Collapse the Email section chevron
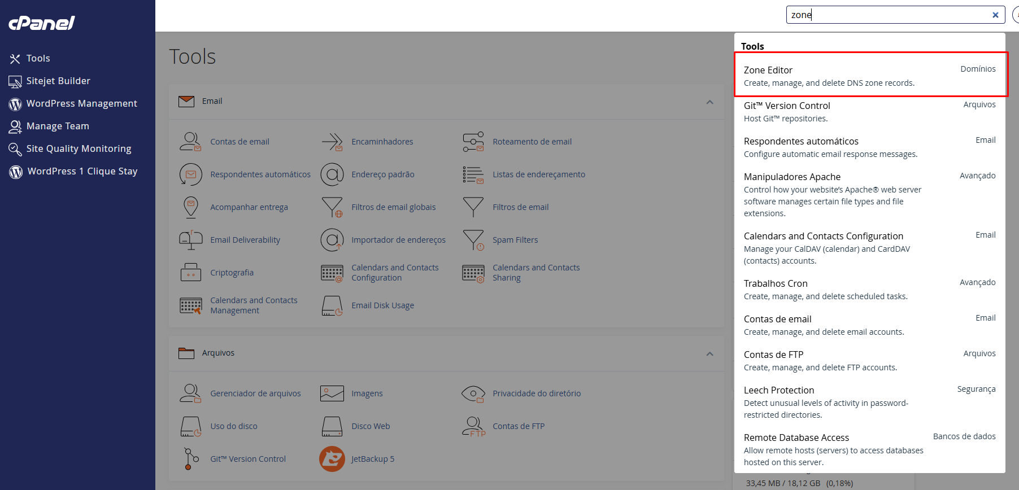The image size is (1019, 490). point(709,102)
